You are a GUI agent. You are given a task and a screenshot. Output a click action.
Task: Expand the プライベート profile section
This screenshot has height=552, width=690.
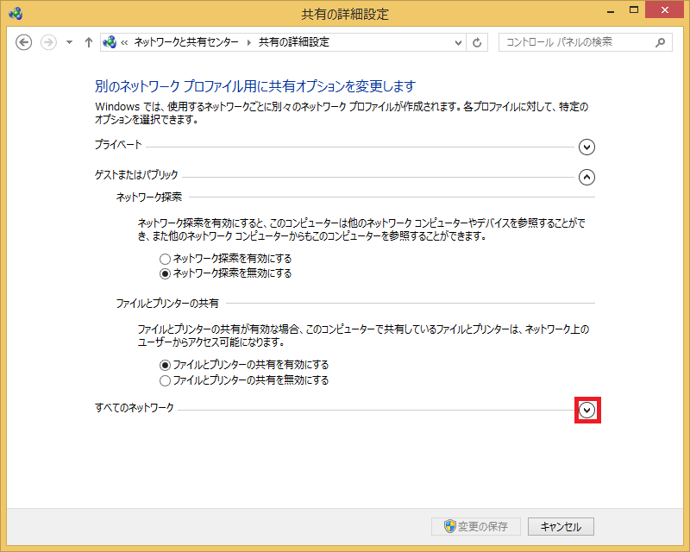pyautogui.click(x=586, y=147)
